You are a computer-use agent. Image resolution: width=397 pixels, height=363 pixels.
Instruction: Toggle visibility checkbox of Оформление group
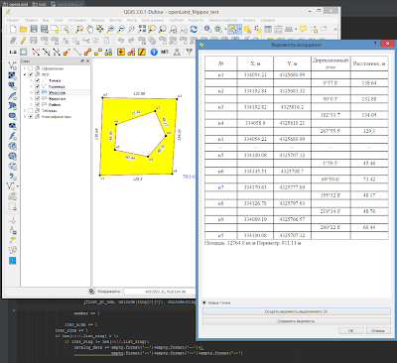coord(31,68)
